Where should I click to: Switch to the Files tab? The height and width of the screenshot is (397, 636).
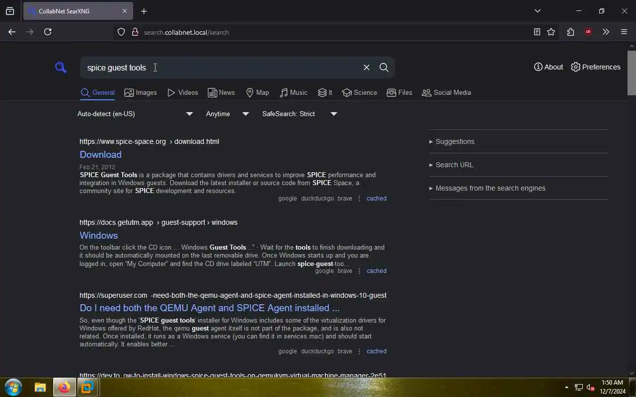tap(399, 92)
